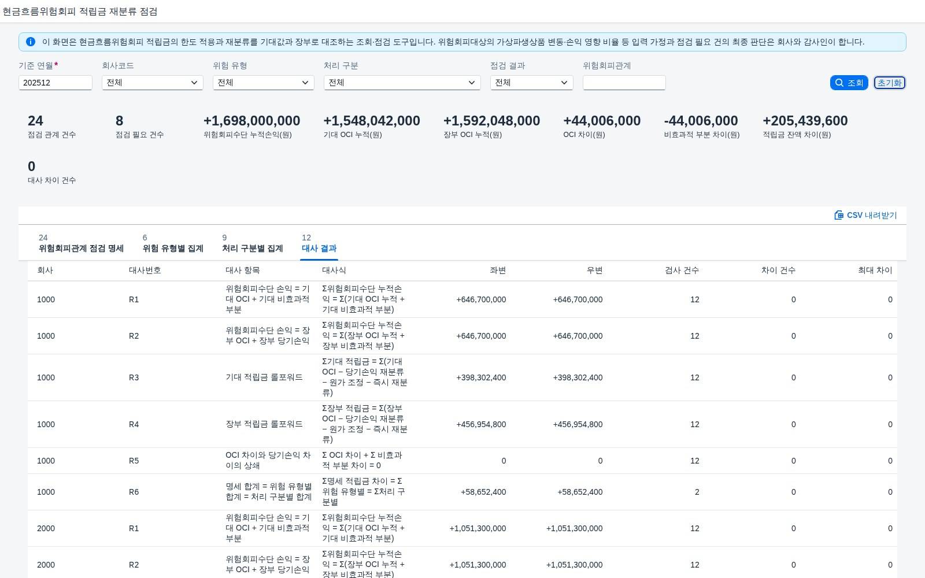Click the info icon in the notice banner
Image resolution: width=925 pixels, height=578 pixels.
tap(31, 42)
